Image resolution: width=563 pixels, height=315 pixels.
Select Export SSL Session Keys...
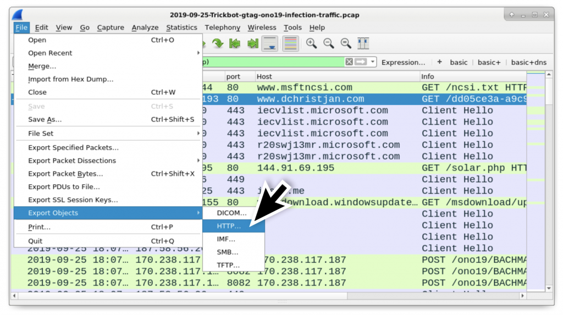point(108,200)
